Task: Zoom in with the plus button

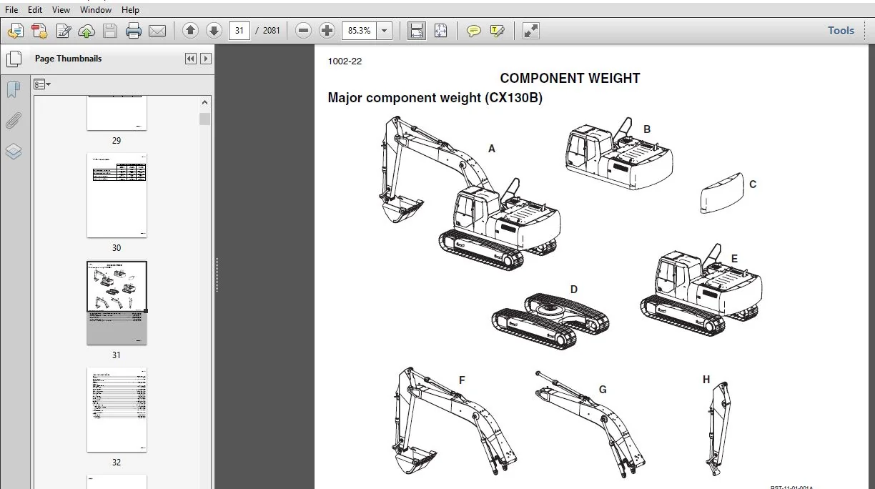Action: pos(327,30)
